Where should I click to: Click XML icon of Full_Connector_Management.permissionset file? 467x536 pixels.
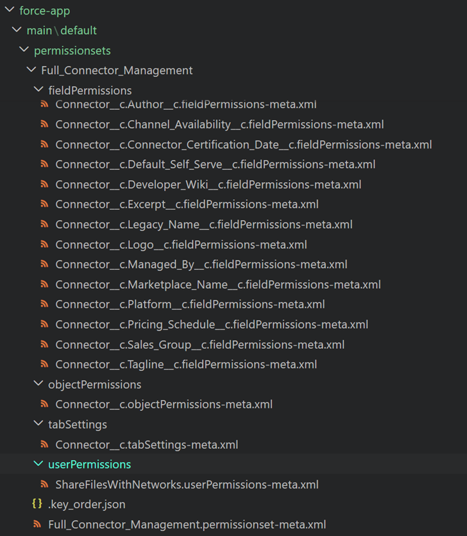(37, 524)
